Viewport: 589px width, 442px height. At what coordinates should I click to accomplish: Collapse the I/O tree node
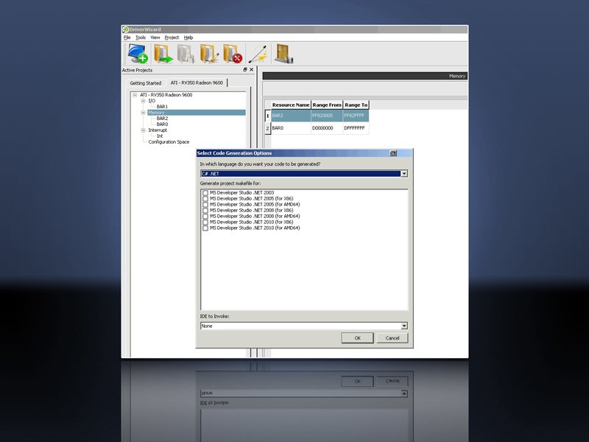(x=143, y=101)
